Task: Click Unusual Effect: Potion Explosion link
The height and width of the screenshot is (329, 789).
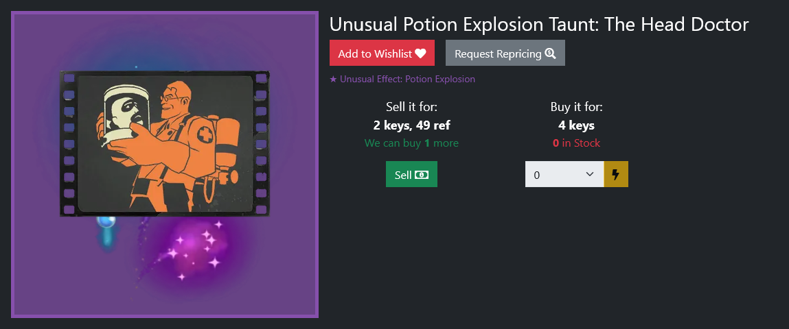Action: pyautogui.click(x=408, y=80)
